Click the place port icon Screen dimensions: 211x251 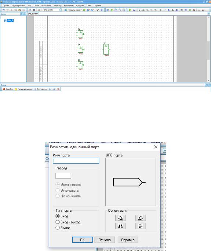click(182, 10)
